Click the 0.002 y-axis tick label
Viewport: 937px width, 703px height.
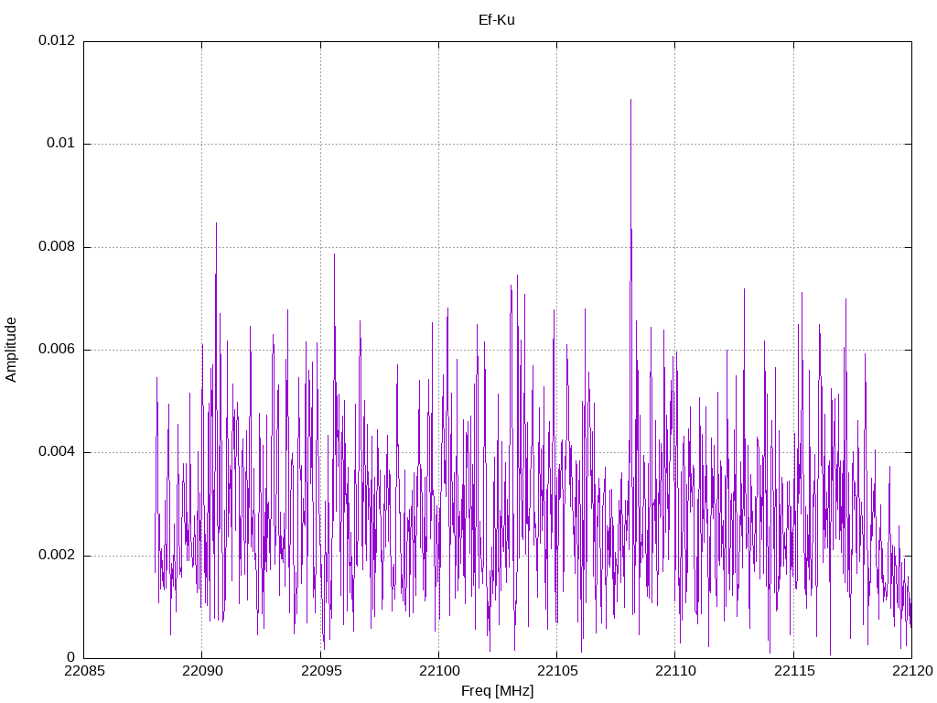pyautogui.click(x=57, y=556)
